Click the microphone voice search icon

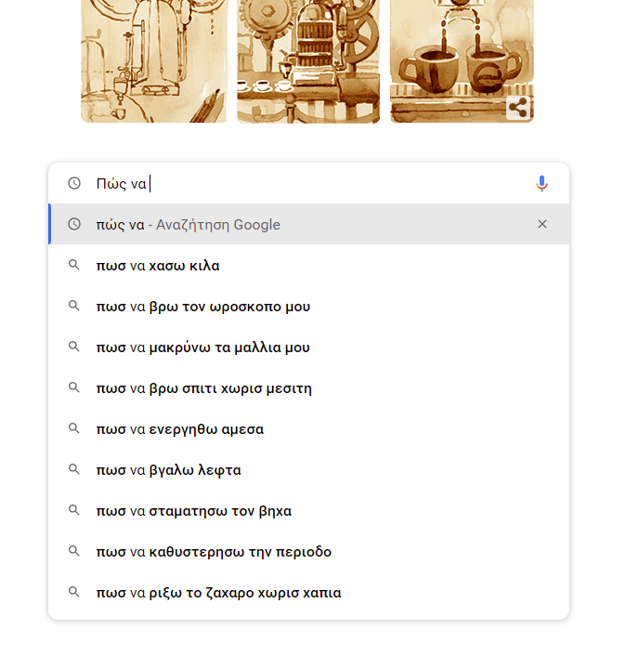tap(542, 184)
